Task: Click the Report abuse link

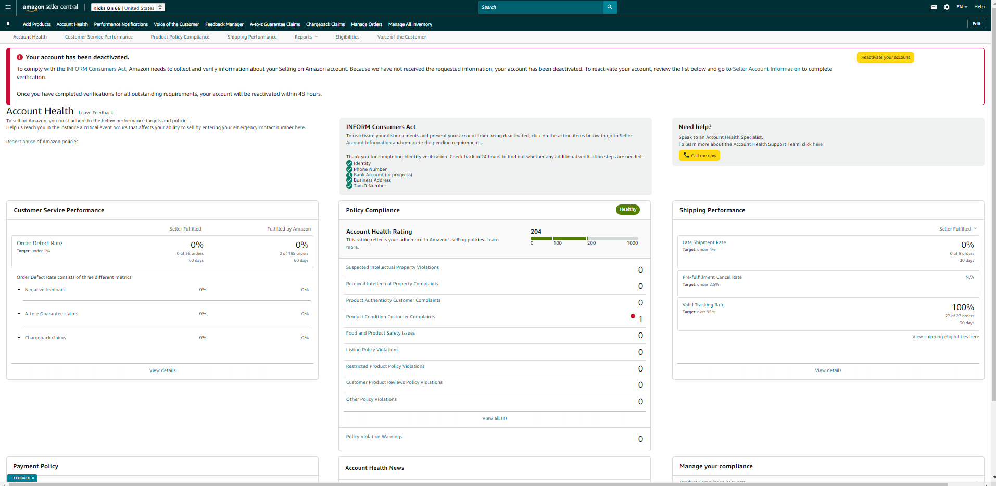Action: (x=21, y=142)
